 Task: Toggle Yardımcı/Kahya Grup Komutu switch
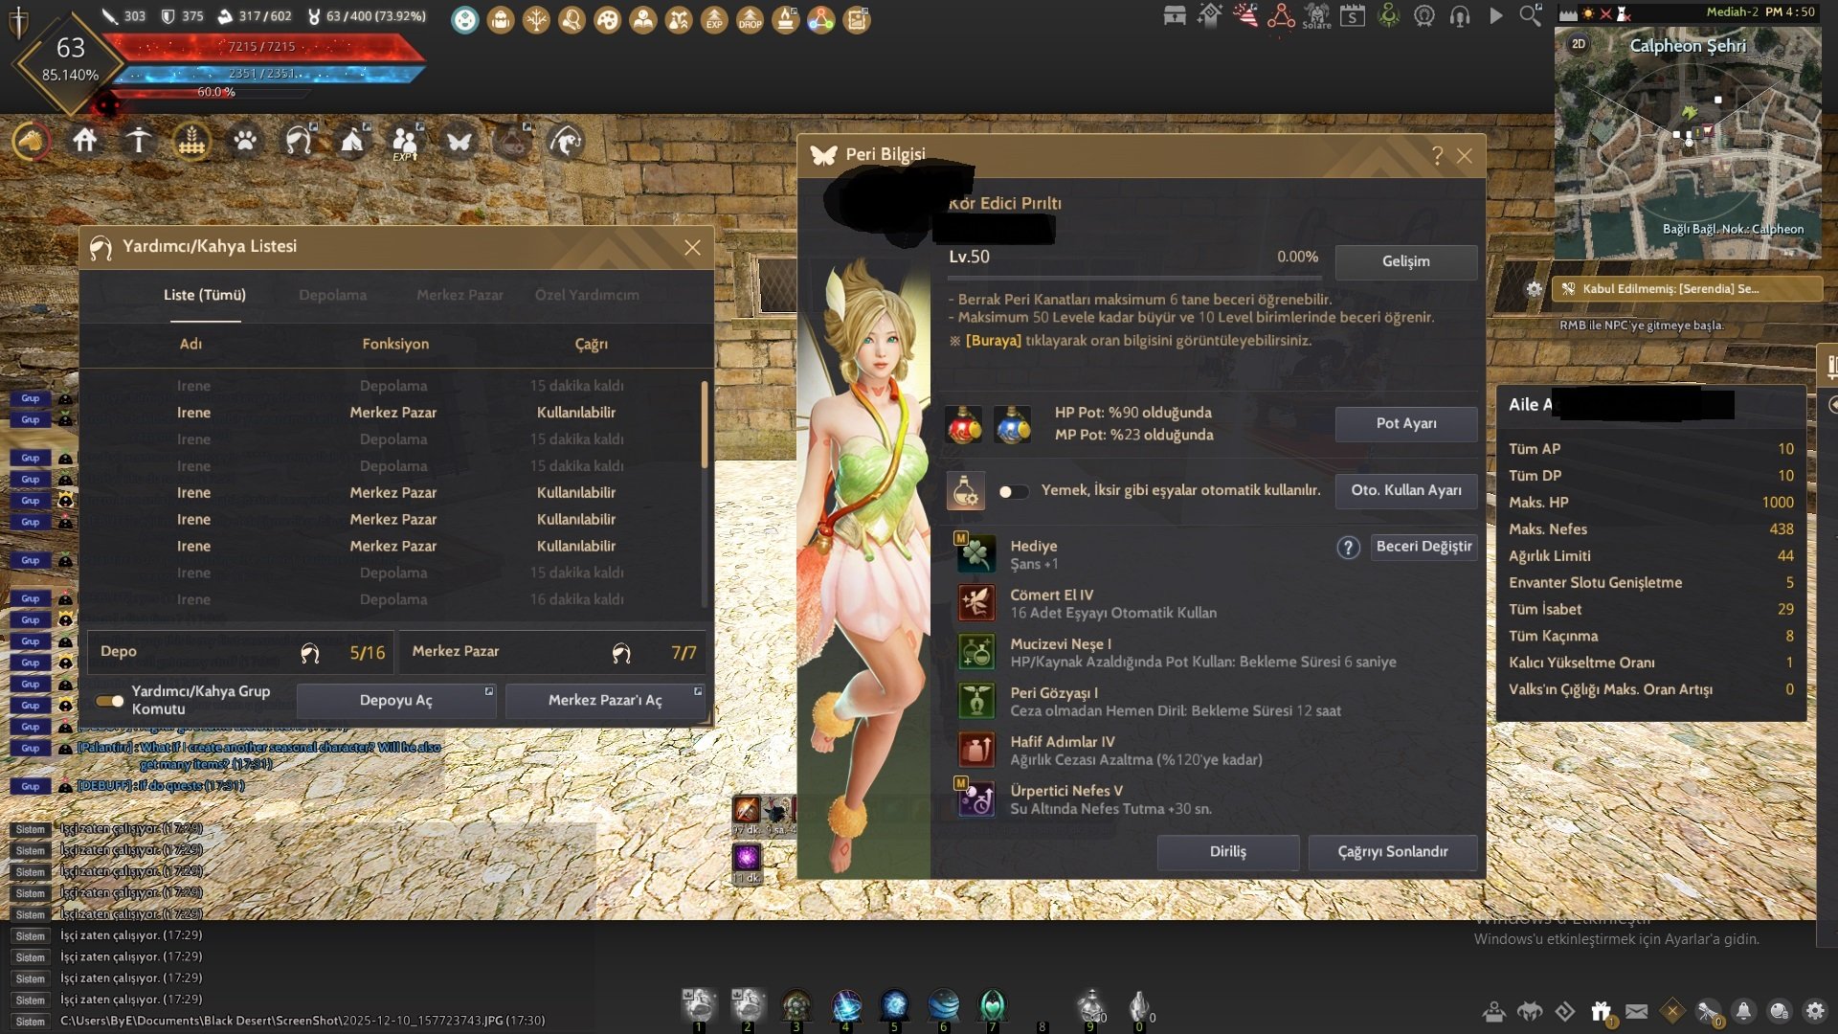110,701
